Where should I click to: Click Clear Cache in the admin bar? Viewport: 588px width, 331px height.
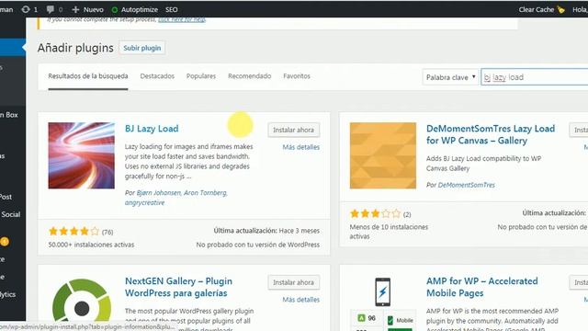[537, 10]
